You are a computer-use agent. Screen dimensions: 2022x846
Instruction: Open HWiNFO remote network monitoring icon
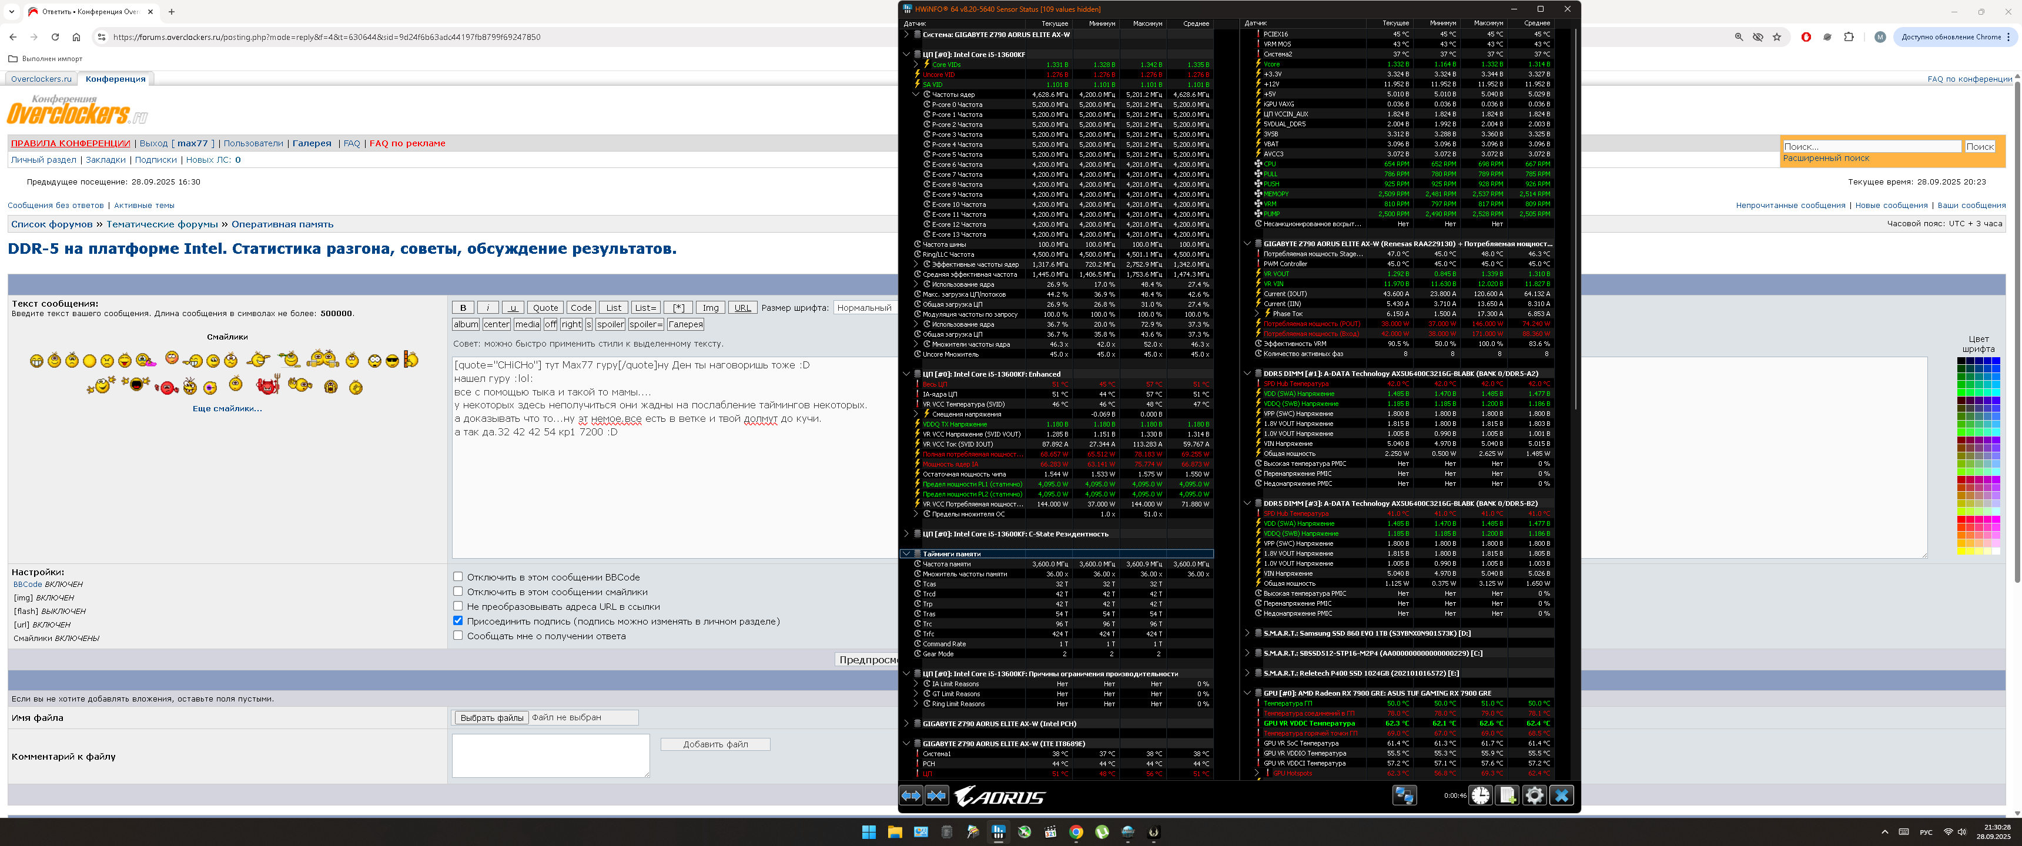coord(1404,796)
